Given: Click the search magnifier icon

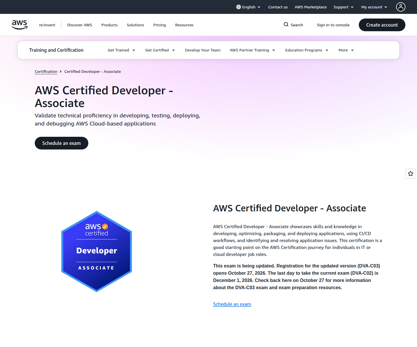Looking at the screenshot, I should click(286, 25).
